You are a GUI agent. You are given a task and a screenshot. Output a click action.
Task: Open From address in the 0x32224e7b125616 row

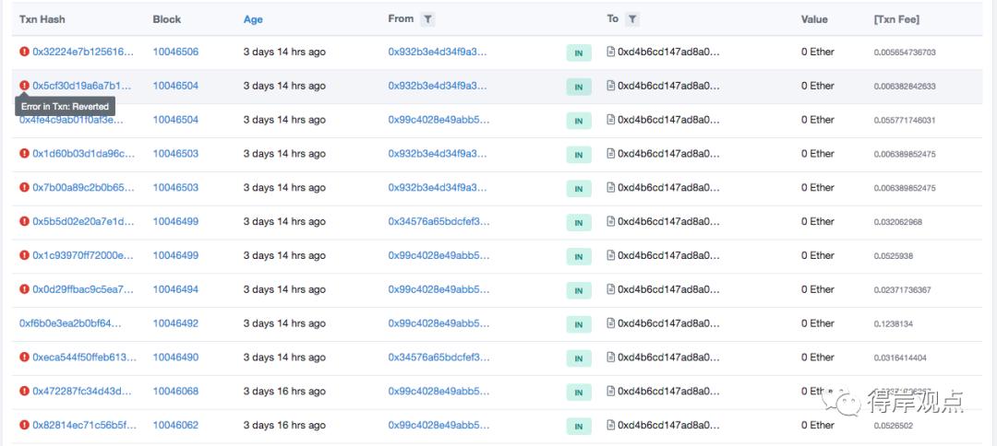click(x=438, y=52)
